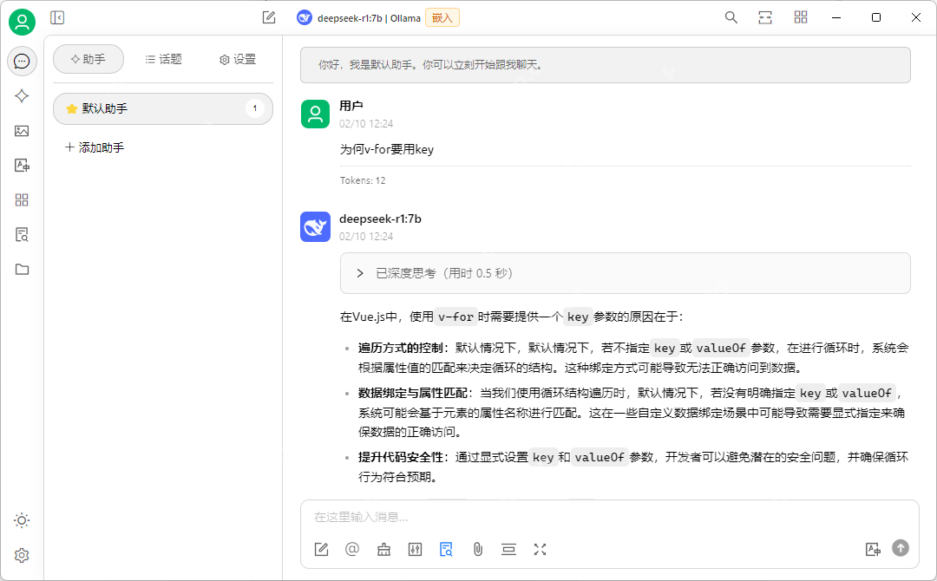Open the image painting icon in sidebar
The height and width of the screenshot is (581, 937).
coord(22,131)
